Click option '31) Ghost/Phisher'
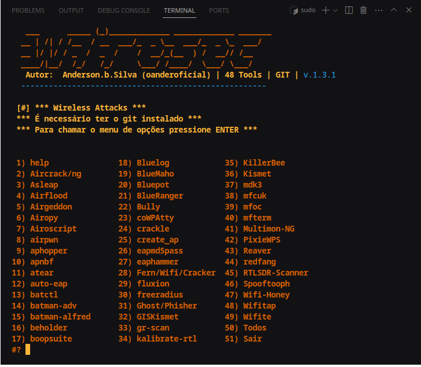Screen dimensions: 421x367 click(158, 306)
